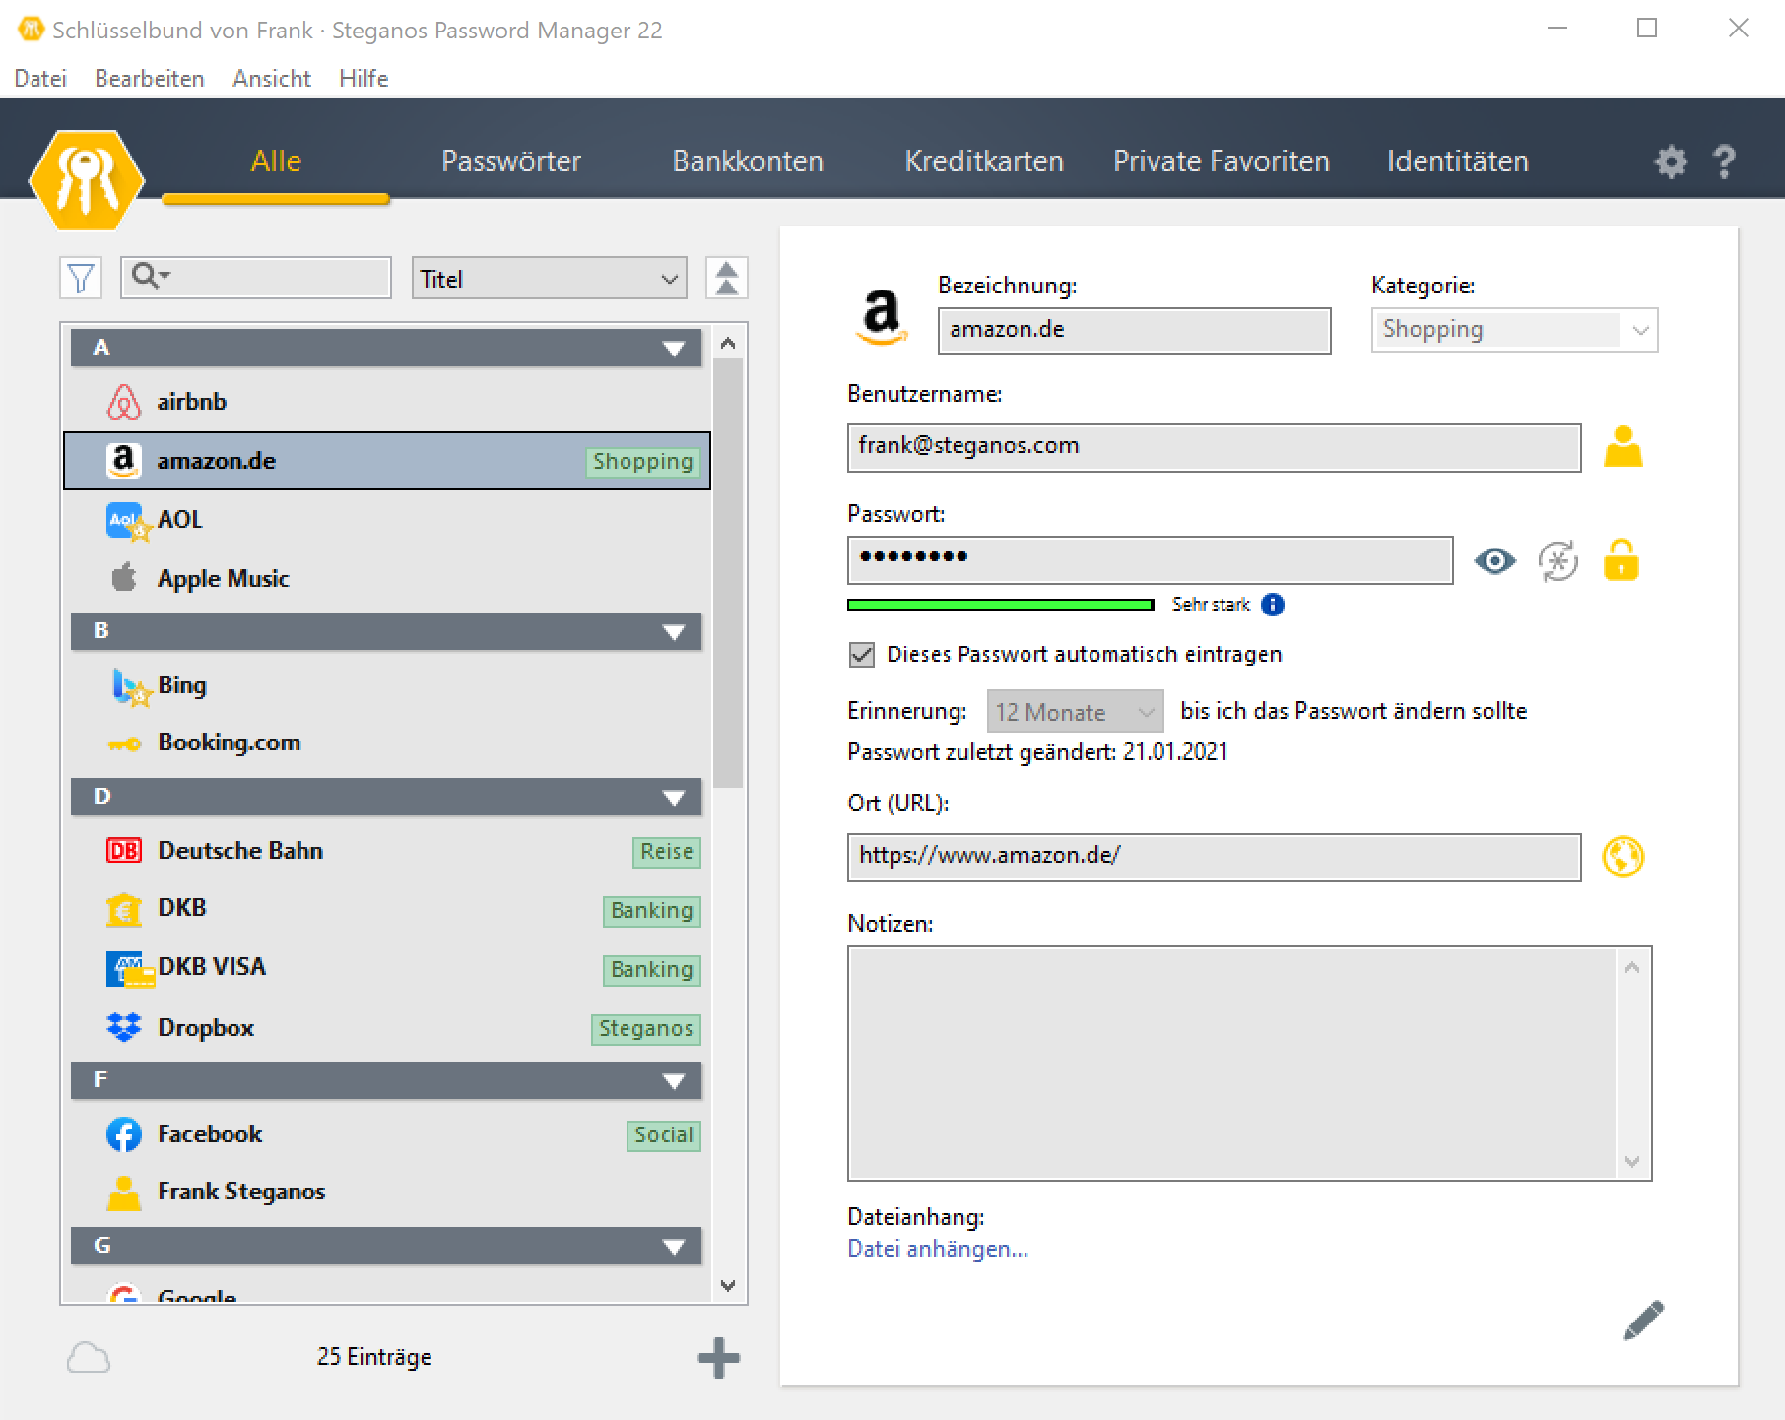
Task: Switch to the Identitäten tab
Action: click(1458, 161)
